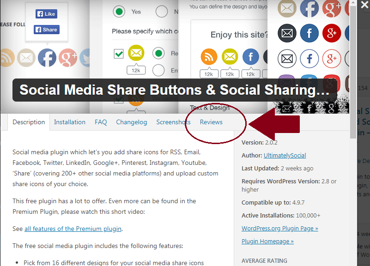Open the UltimatelySocial author link
This screenshot has width=370, height=266.
click(x=285, y=156)
